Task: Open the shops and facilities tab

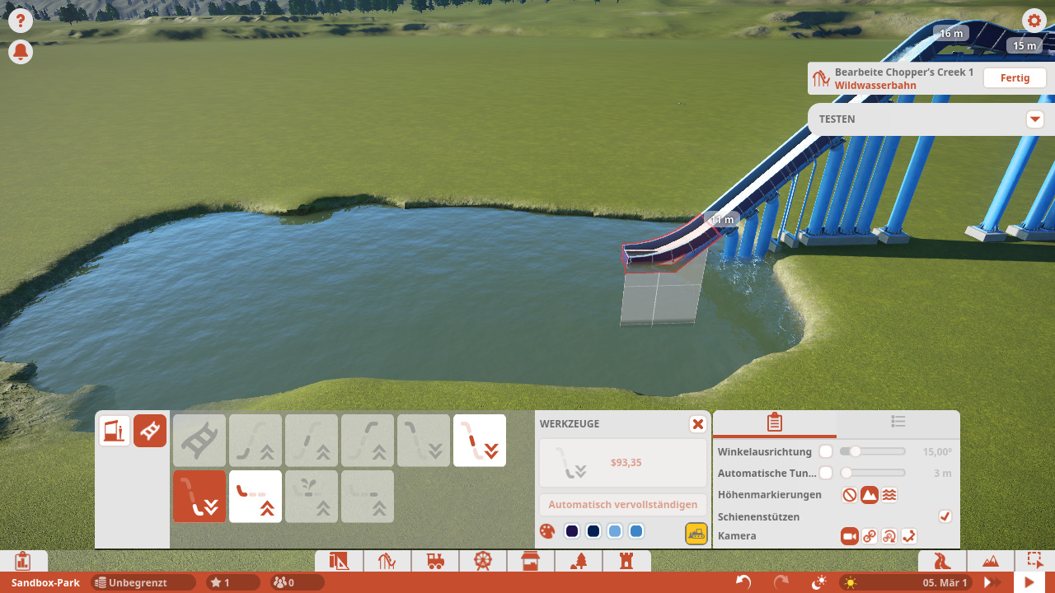Action: [531, 562]
